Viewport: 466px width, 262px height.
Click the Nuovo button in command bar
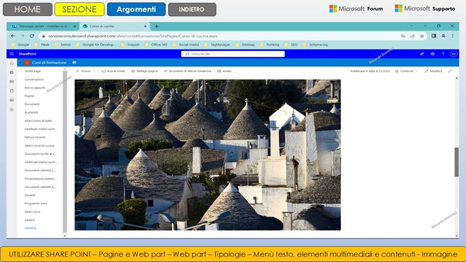tap(85, 71)
